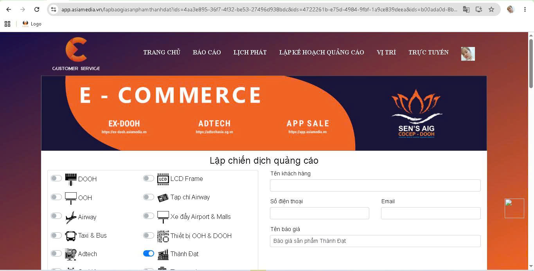This screenshot has height=271, width=534.
Task: Enable the OOH toggle
Action: [x=56, y=197]
